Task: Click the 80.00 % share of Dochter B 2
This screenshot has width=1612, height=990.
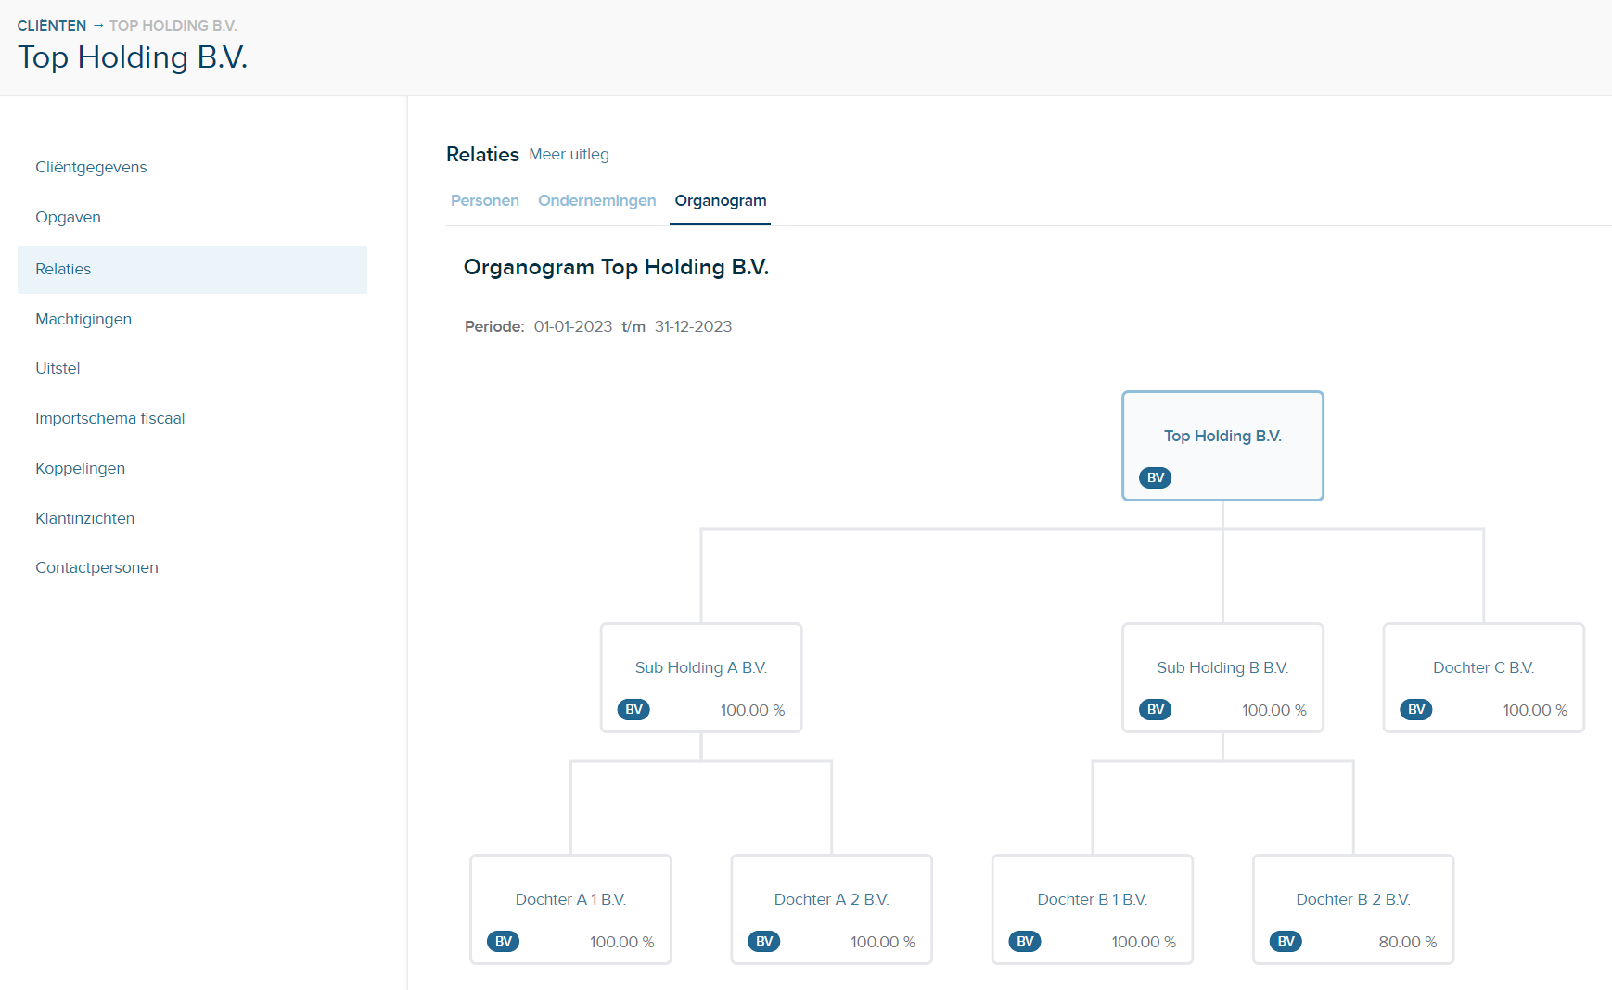Action: 1407,943
